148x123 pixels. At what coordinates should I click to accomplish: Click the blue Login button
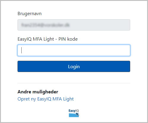74,66
